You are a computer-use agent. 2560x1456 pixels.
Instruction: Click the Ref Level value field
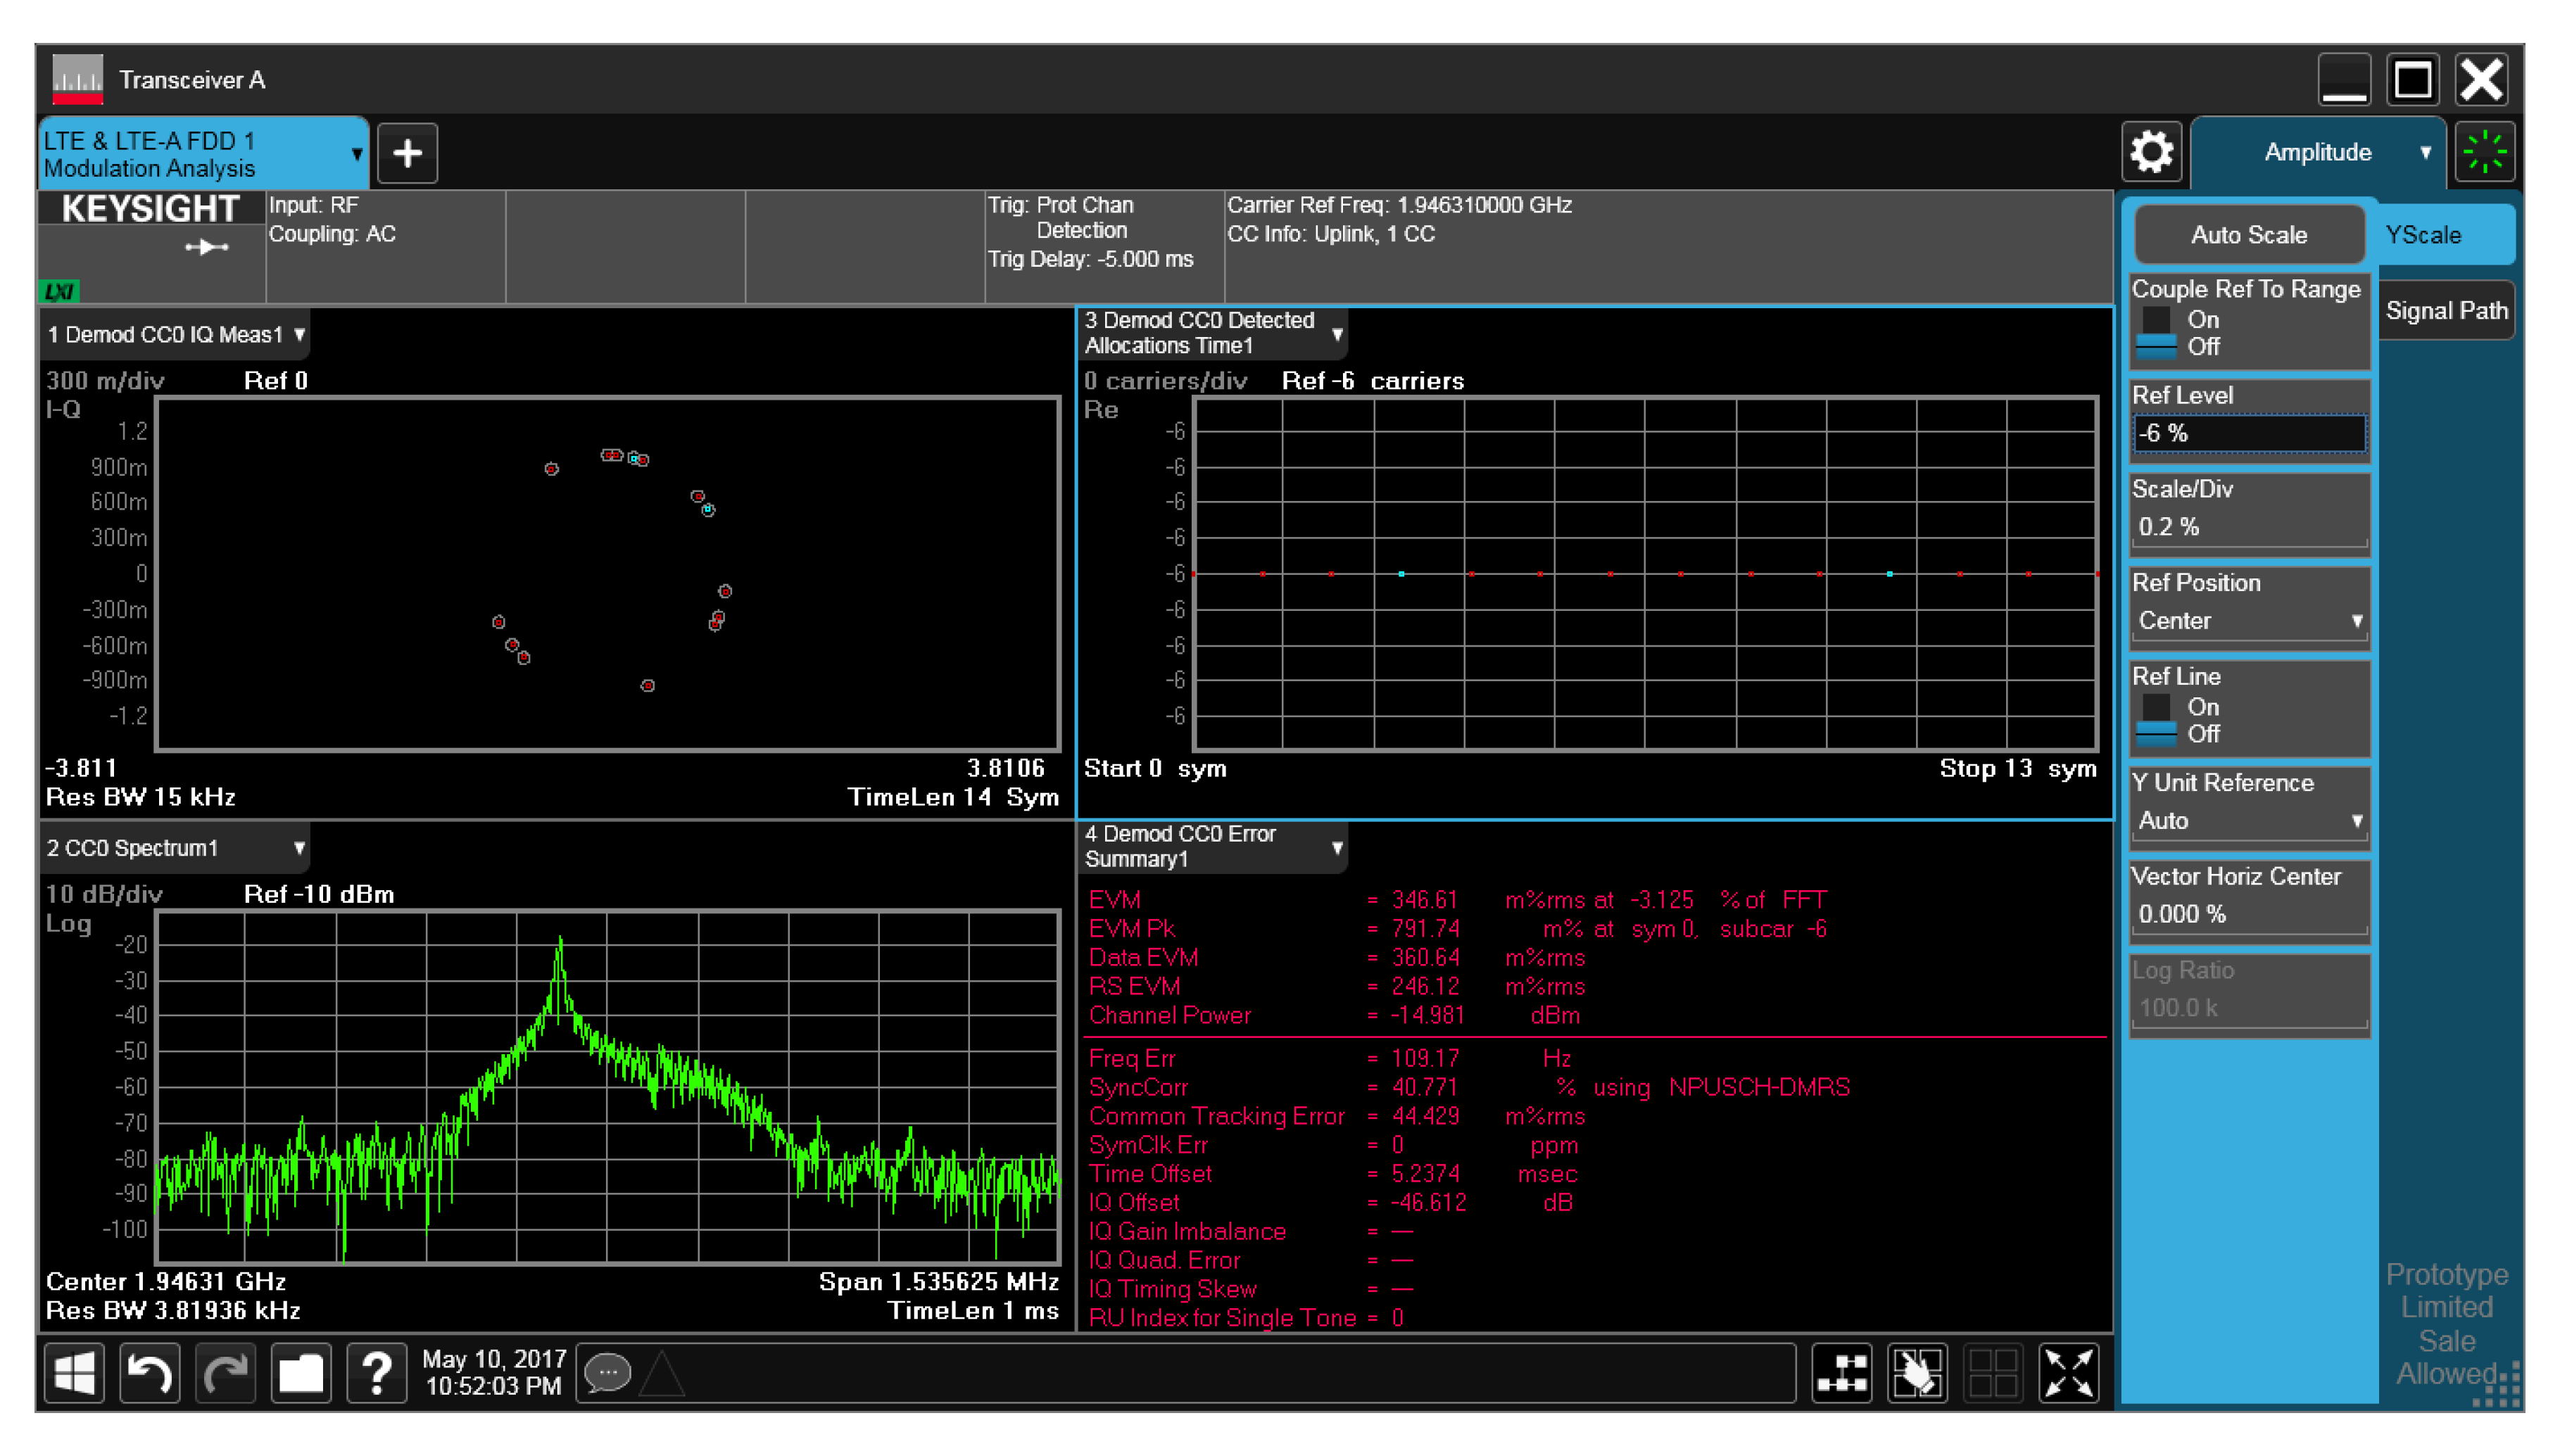pyautogui.click(x=2248, y=433)
